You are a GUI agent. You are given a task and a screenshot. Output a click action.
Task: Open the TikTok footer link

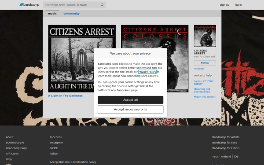tap(54, 148)
